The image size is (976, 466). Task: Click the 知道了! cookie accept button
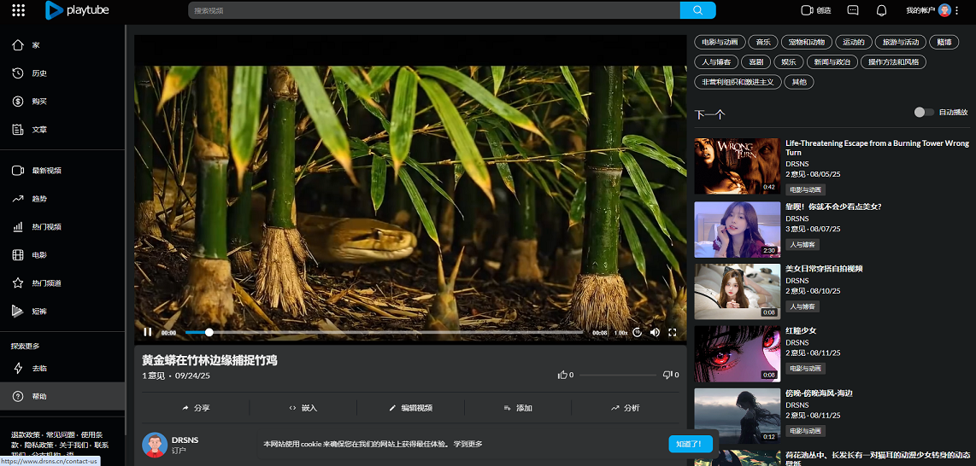(x=690, y=444)
